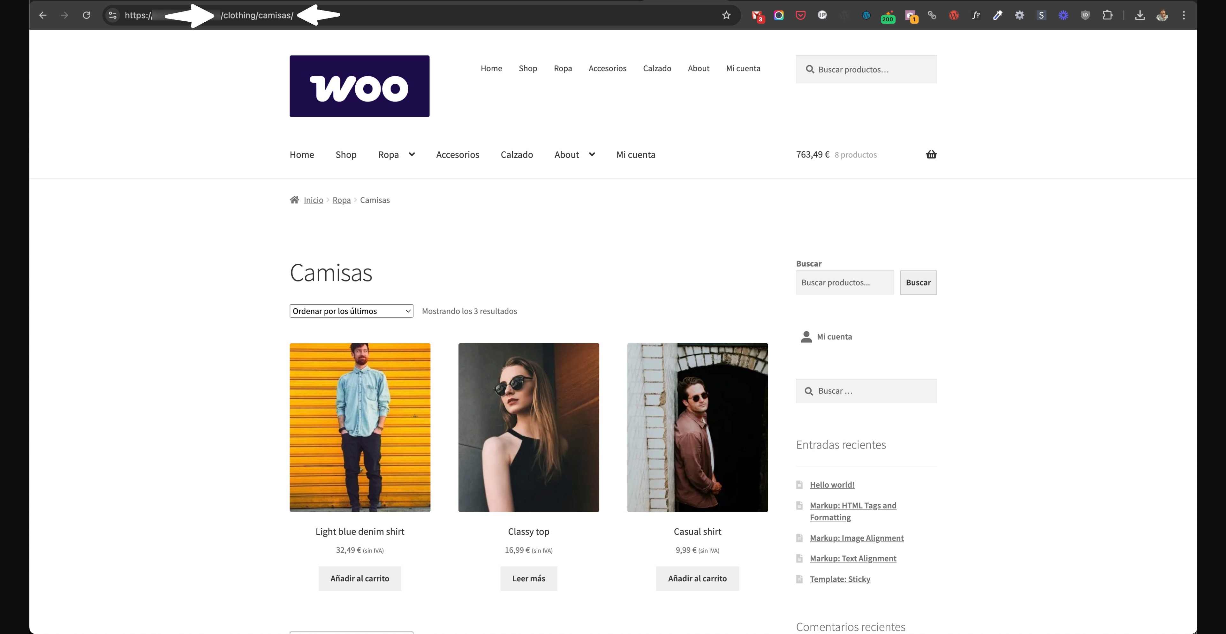Open the uBlock Origin extension
The height and width of the screenshot is (634, 1226).
pos(1085,15)
